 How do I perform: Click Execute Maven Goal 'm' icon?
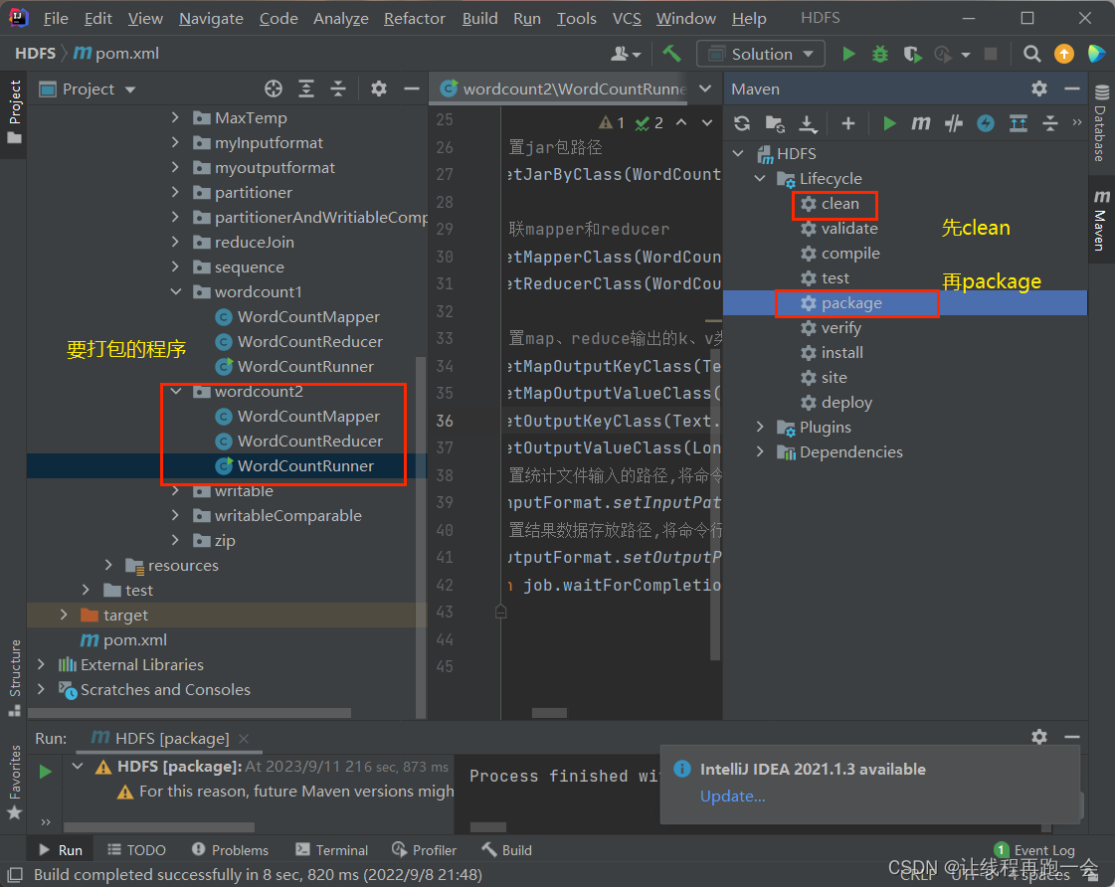click(921, 123)
